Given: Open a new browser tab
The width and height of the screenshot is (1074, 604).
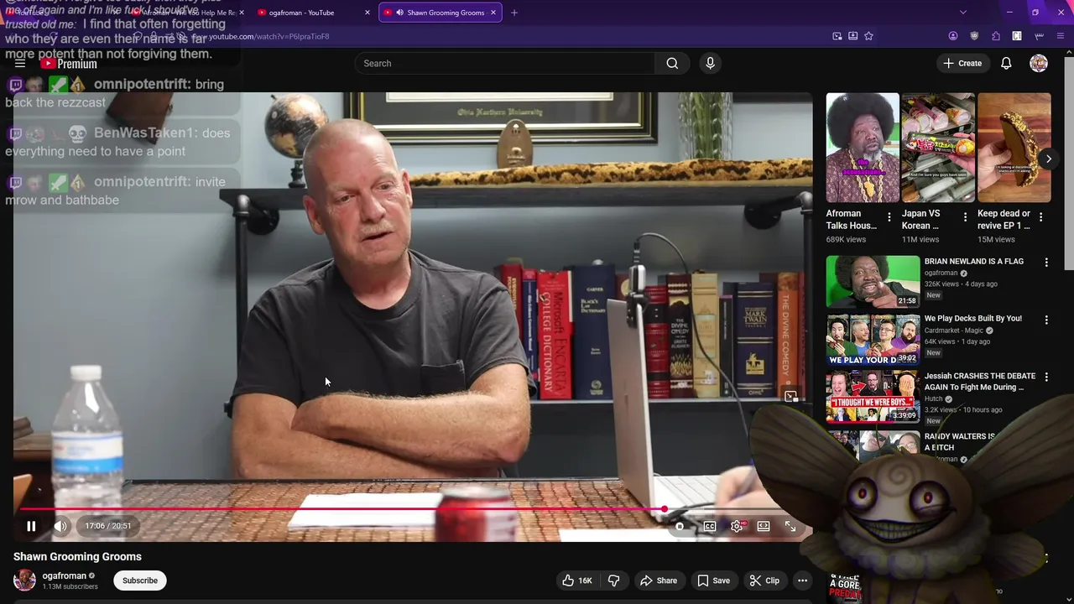Looking at the screenshot, I should coord(514,13).
